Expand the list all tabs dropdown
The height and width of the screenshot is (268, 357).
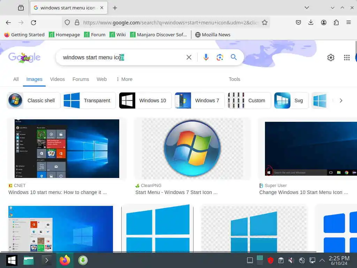(x=307, y=8)
